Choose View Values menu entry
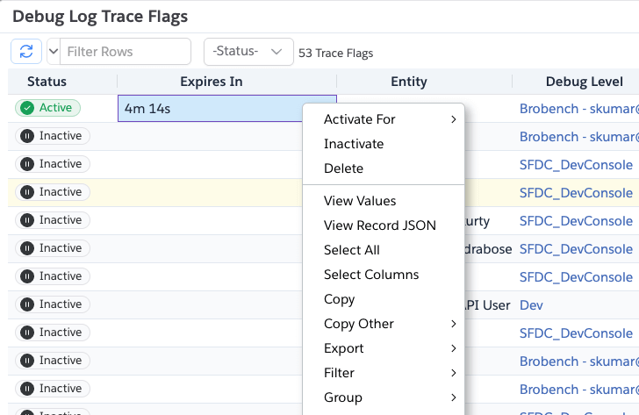This screenshot has width=639, height=415. coord(360,201)
